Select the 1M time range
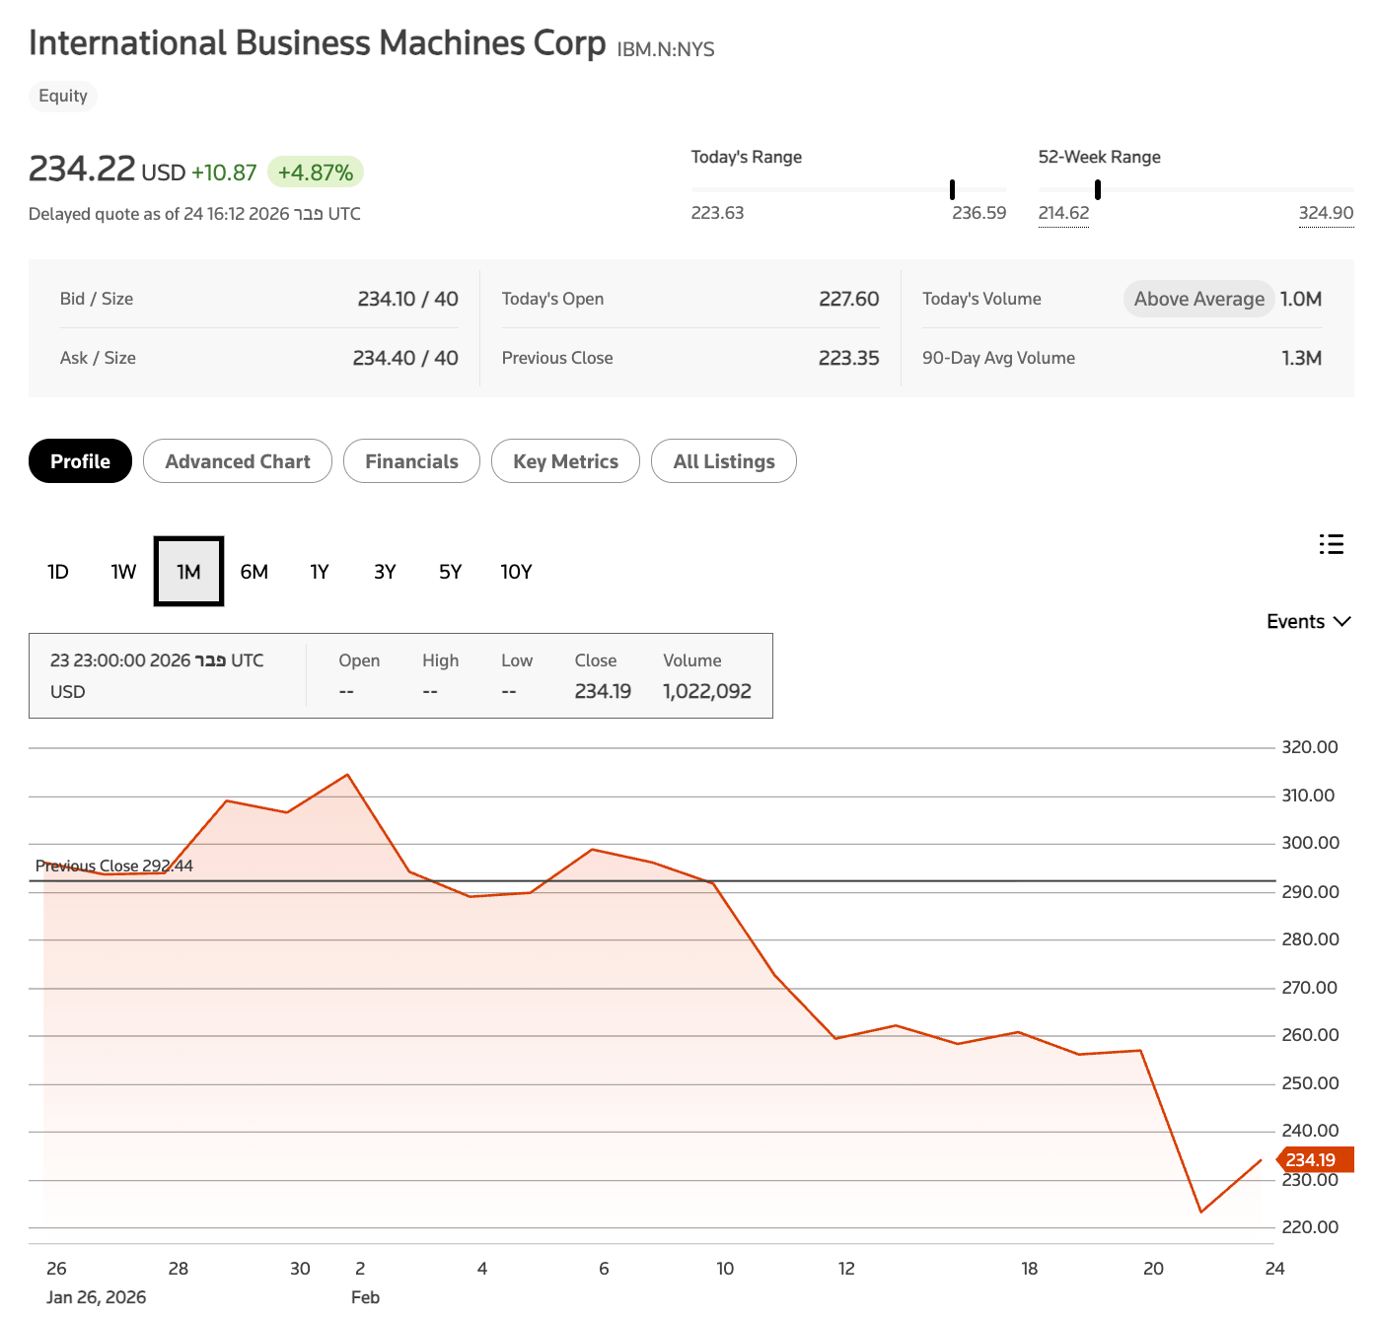Viewport: 1377px width, 1317px height. [x=188, y=572]
